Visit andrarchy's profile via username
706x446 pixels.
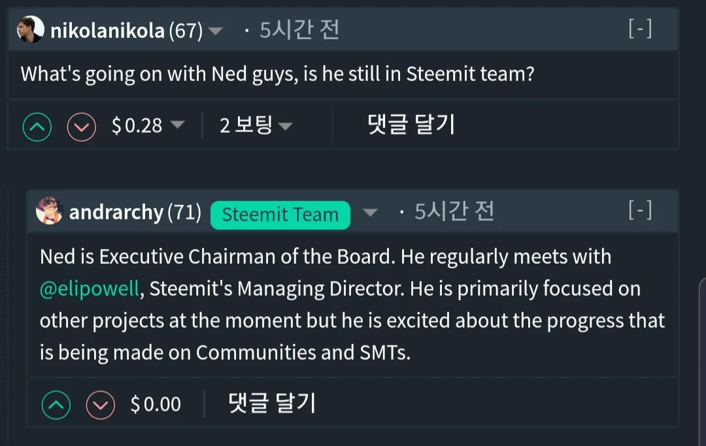(x=116, y=212)
